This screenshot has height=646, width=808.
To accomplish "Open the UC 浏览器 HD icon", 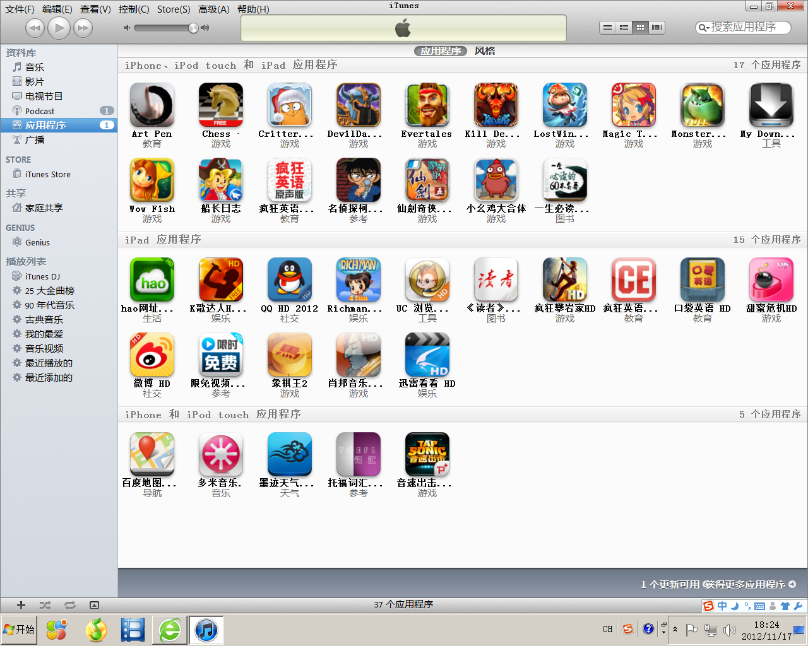I will click(x=427, y=279).
